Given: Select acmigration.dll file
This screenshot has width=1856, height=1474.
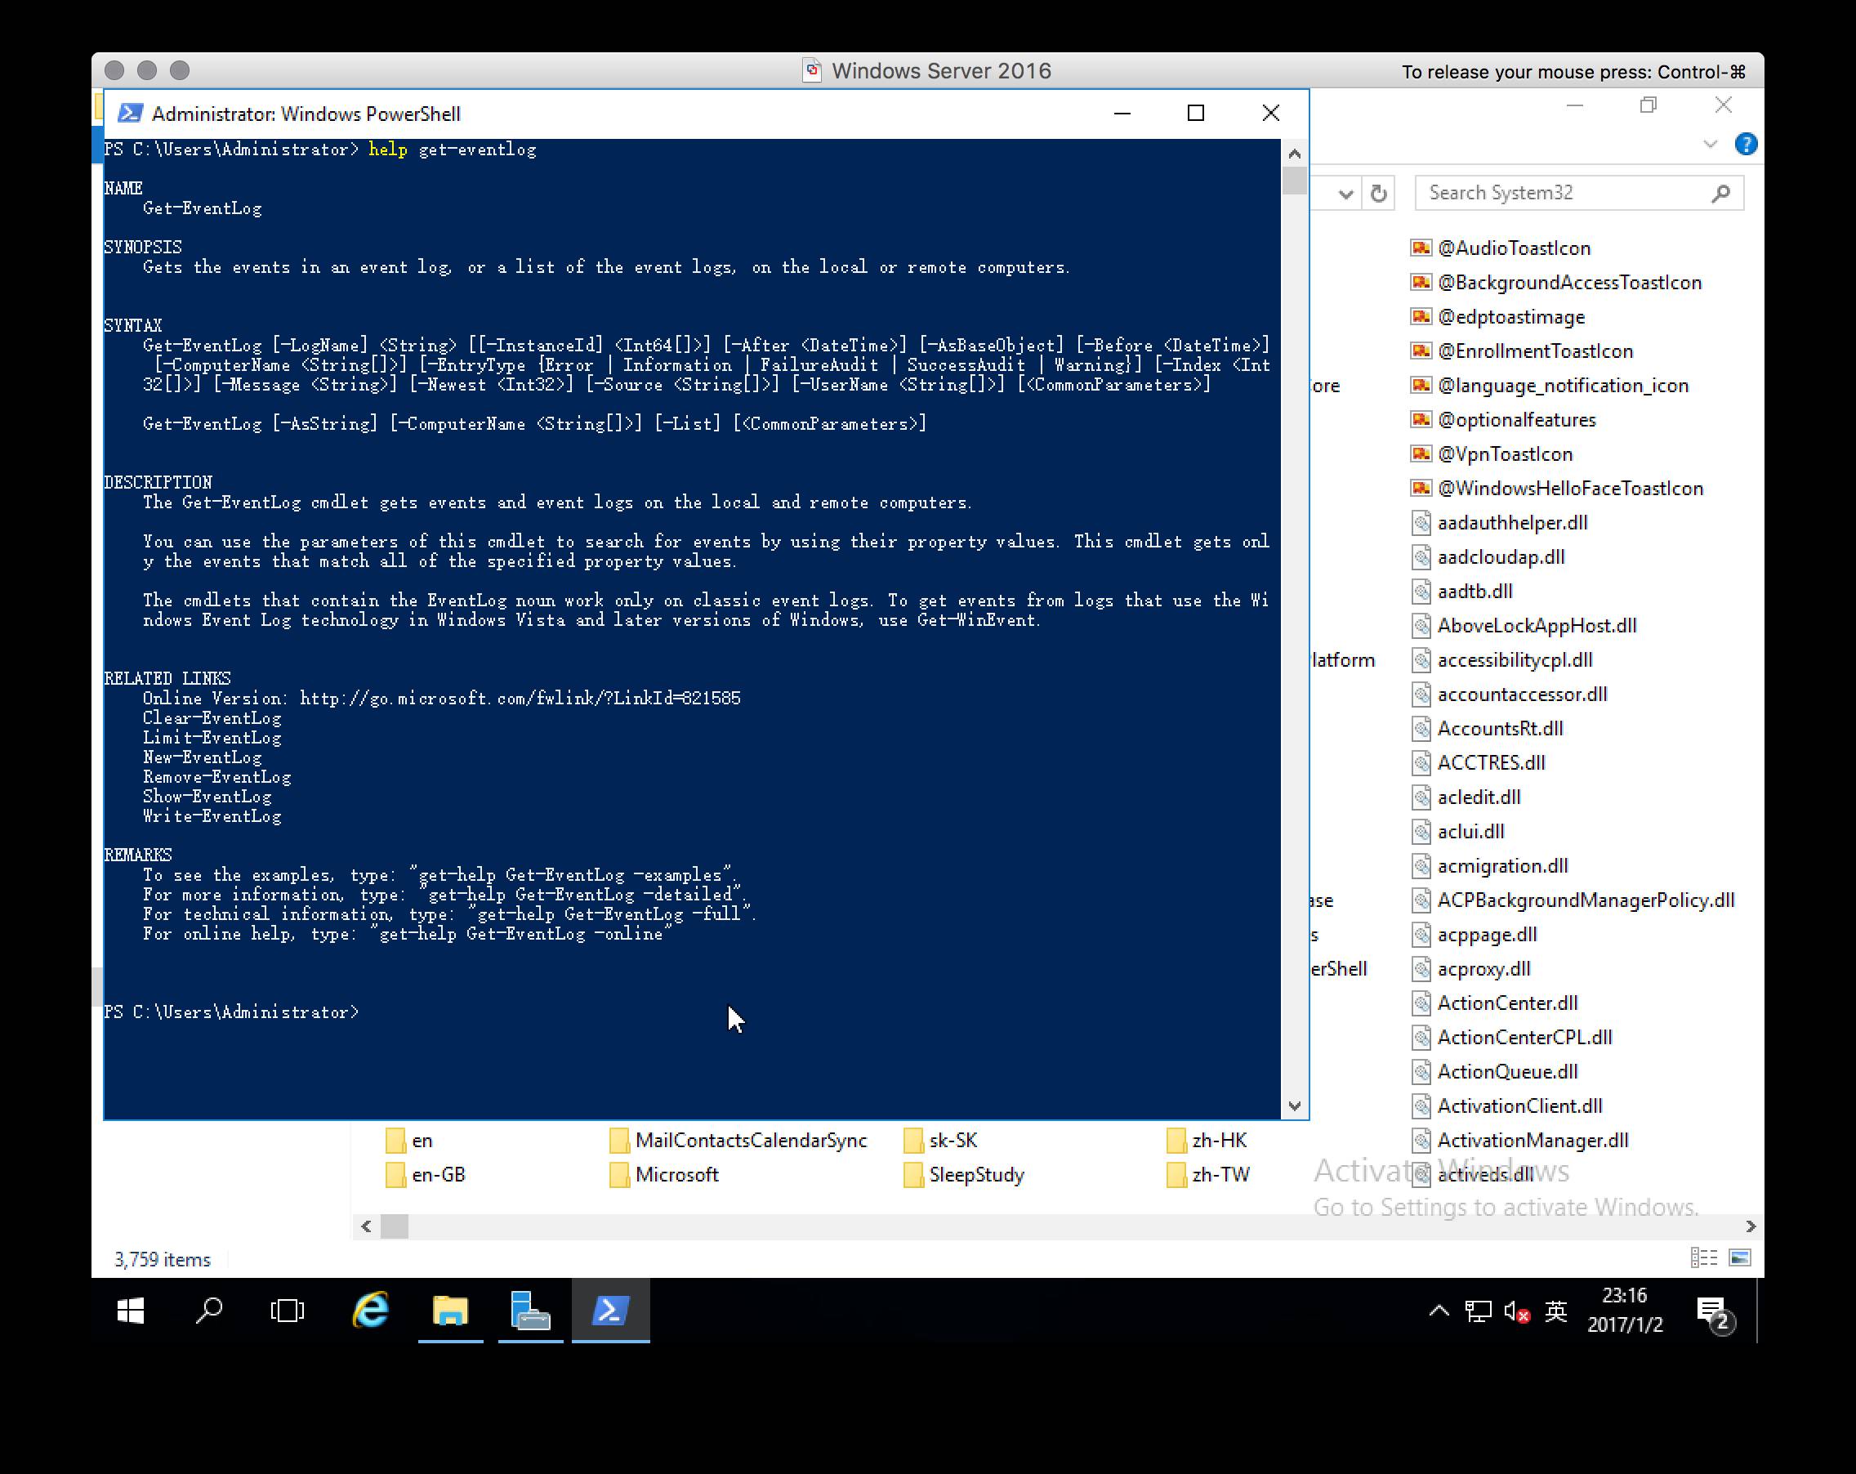Looking at the screenshot, I should [x=1489, y=866].
